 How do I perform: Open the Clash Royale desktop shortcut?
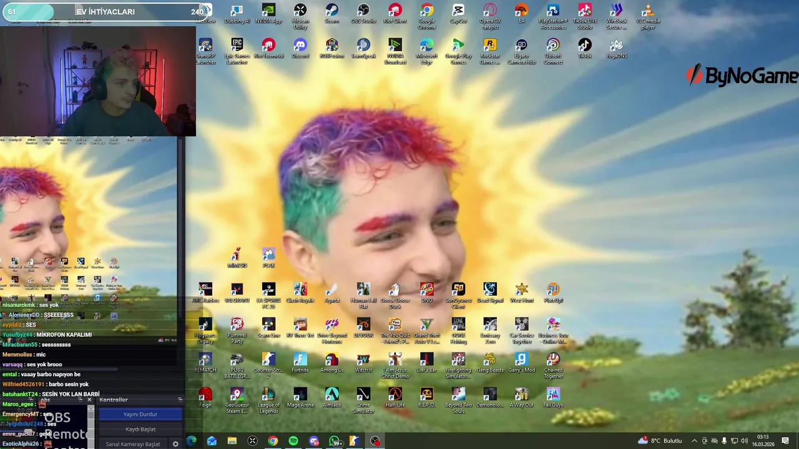pos(300,293)
